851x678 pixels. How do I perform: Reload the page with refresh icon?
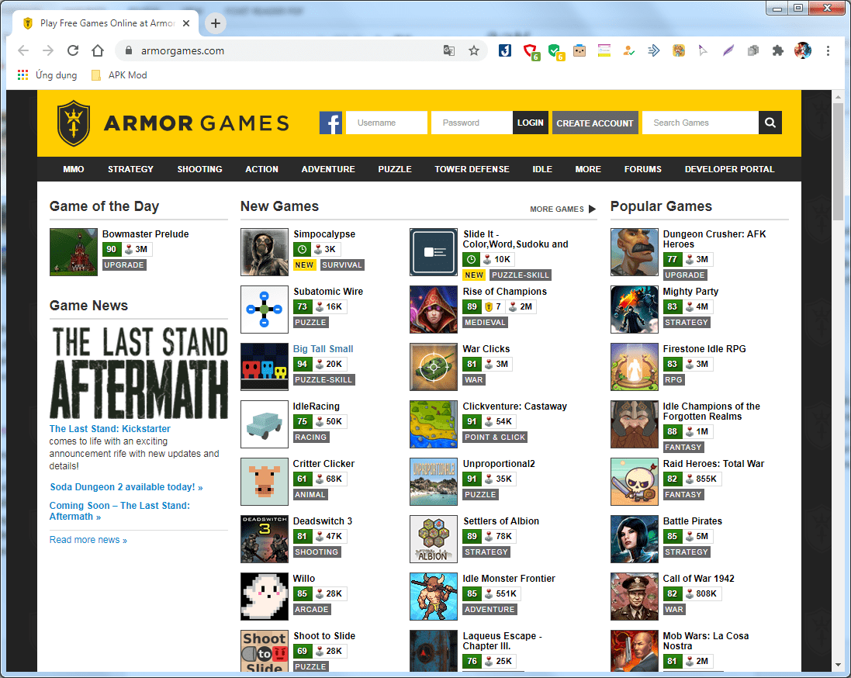(x=73, y=50)
